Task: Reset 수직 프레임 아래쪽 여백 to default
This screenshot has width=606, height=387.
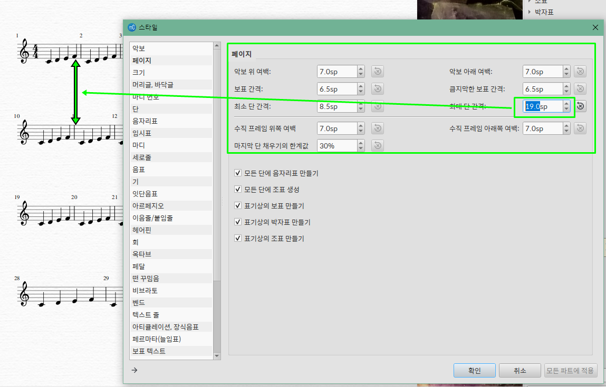Action: pyautogui.click(x=580, y=128)
